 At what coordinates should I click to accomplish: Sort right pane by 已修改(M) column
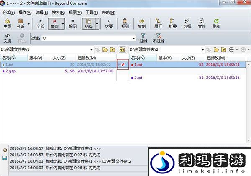(x=225, y=58)
